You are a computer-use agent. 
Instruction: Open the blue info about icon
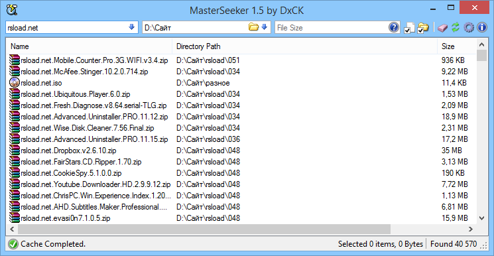tap(482, 27)
